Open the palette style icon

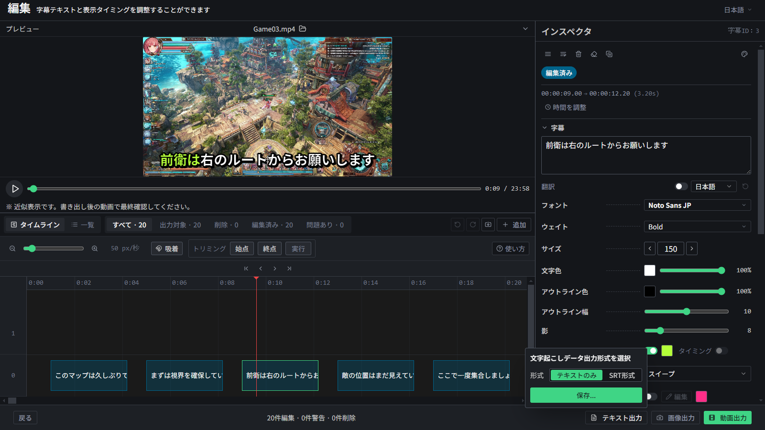744,54
